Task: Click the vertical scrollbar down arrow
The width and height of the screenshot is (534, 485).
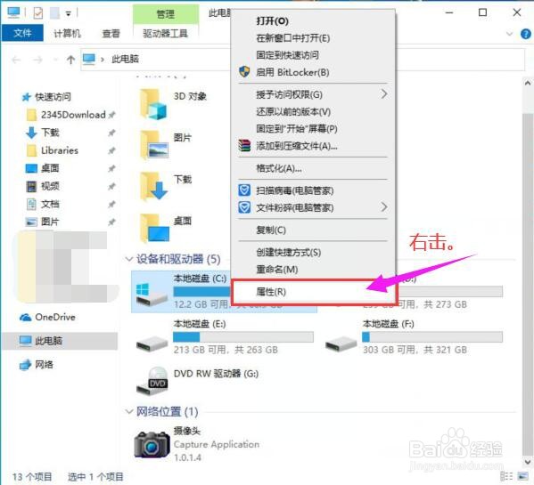Action: click(527, 461)
